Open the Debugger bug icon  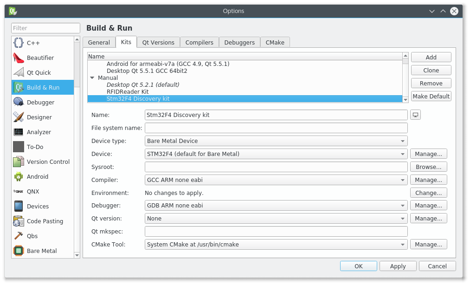[x=18, y=102]
